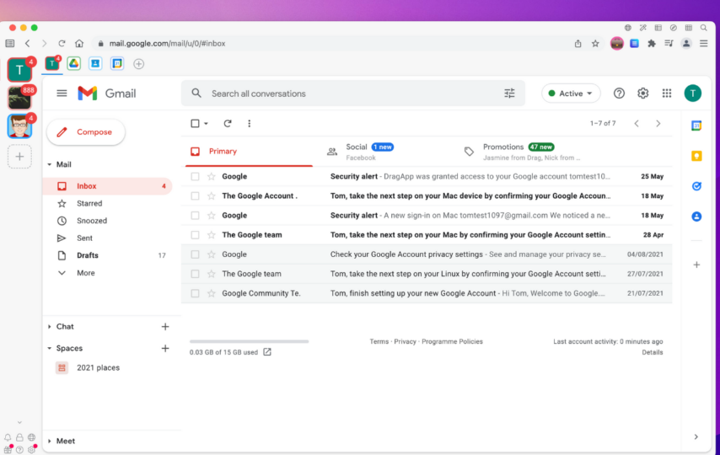Screen dimensions: 720x455
Task: Bookmark this page star icon
Action: tap(595, 44)
